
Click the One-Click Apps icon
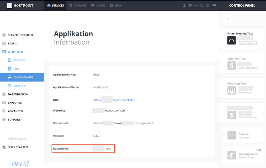(10, 77)
